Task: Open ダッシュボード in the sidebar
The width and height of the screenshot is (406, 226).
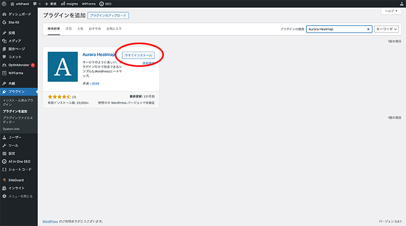Action: coord(19,14)
